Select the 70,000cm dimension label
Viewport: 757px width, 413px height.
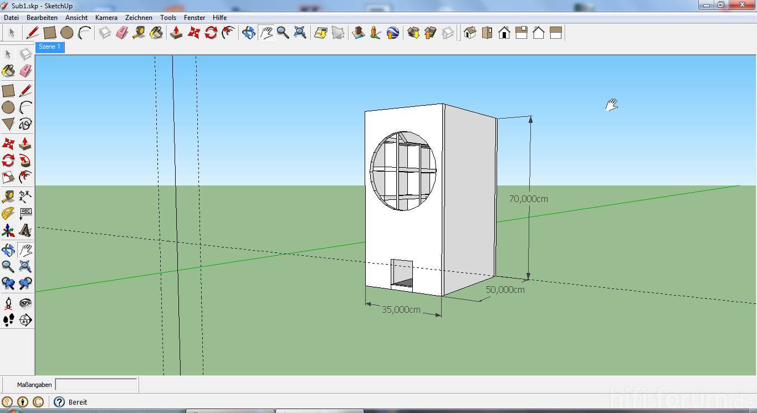[528, 199]
